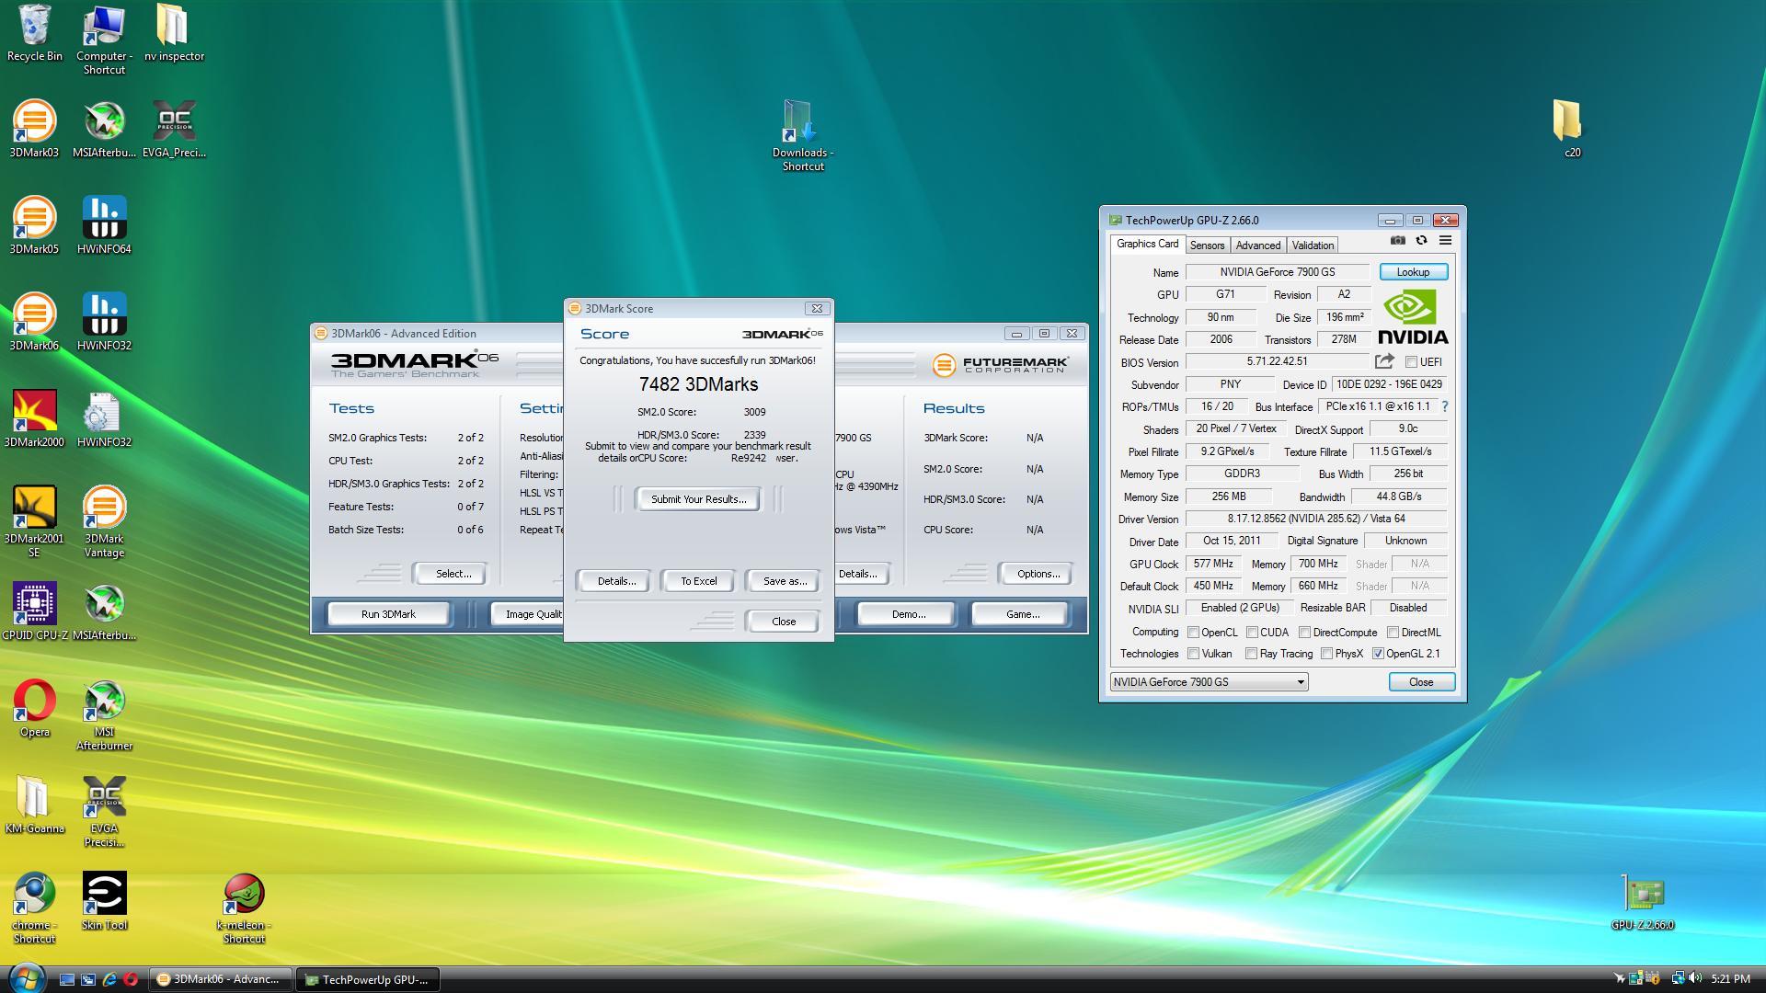This screenshot has width=1766, height=993.
Task: Expand the NVIDIA GeForce 7900 GS dropdown
Action: click(1300, 682)
